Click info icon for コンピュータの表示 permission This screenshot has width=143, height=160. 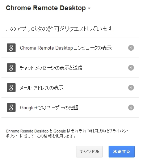pos(131,48)
